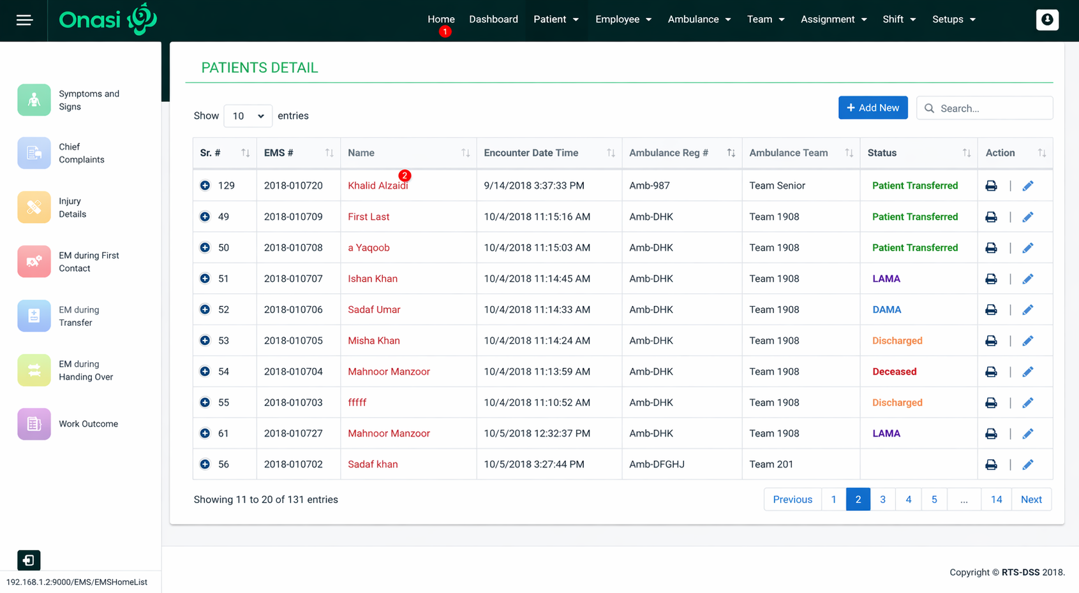The image size is (1079, 593).
Task: Click inside the Search field
Action: 985,108
